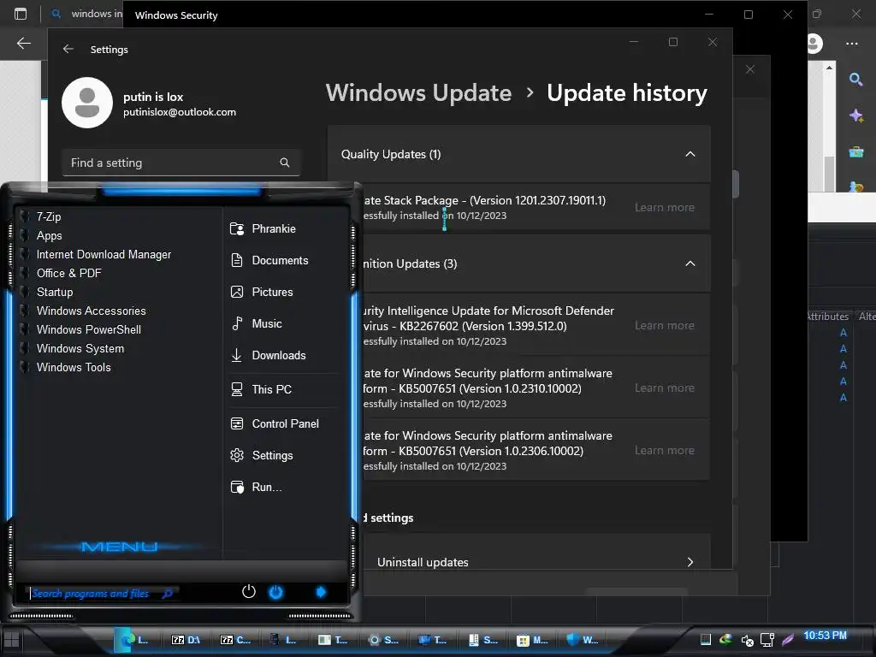Launch Control Panel from start menu

click(285, 423)
